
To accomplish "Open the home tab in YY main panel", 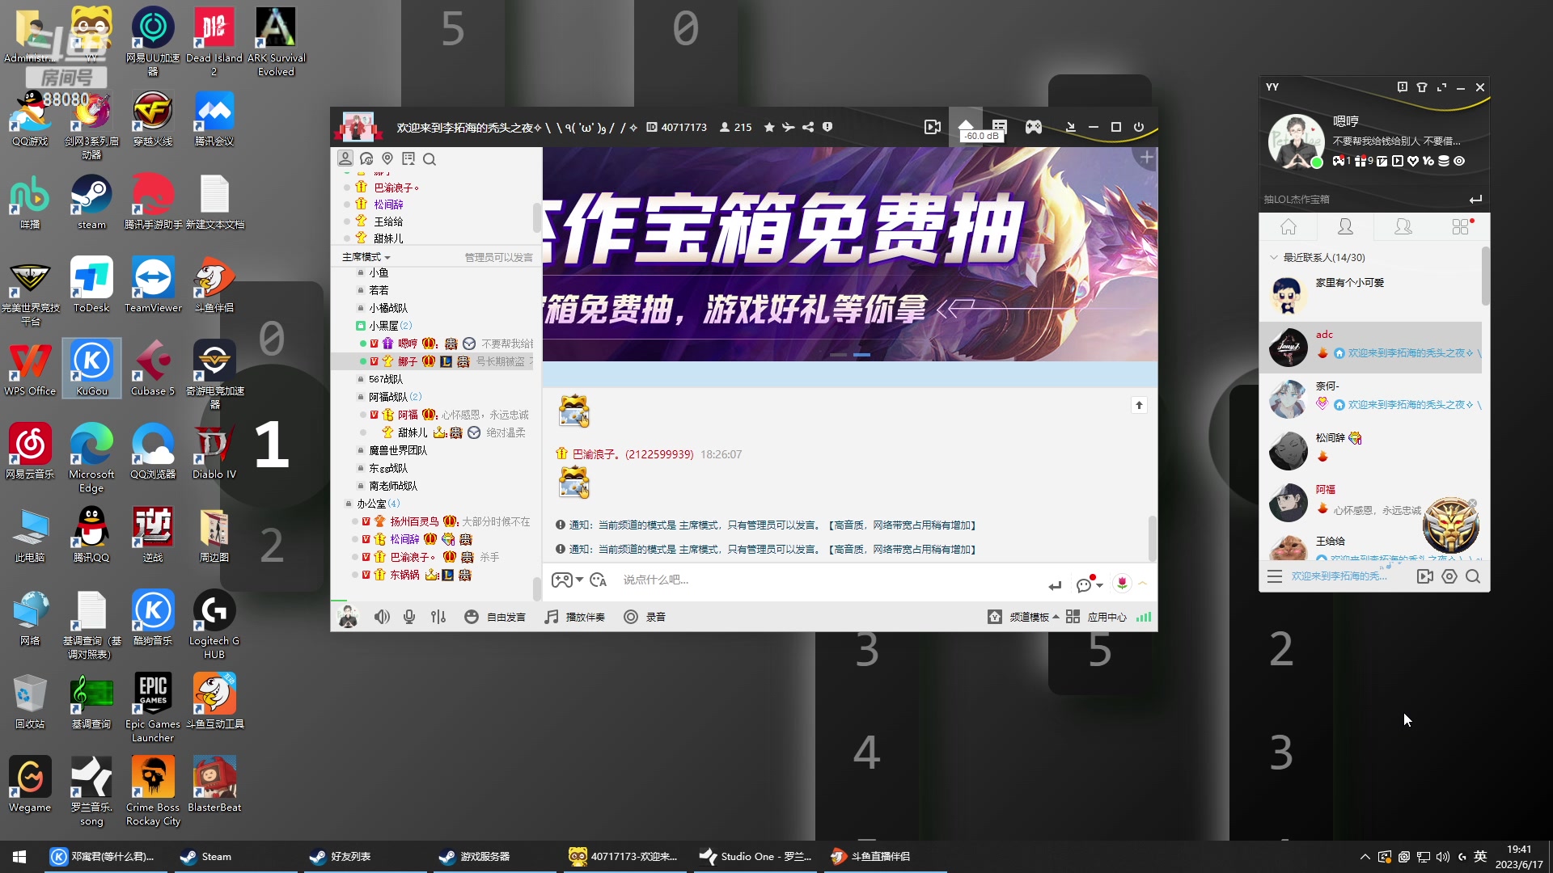I will click(1288, 226).
